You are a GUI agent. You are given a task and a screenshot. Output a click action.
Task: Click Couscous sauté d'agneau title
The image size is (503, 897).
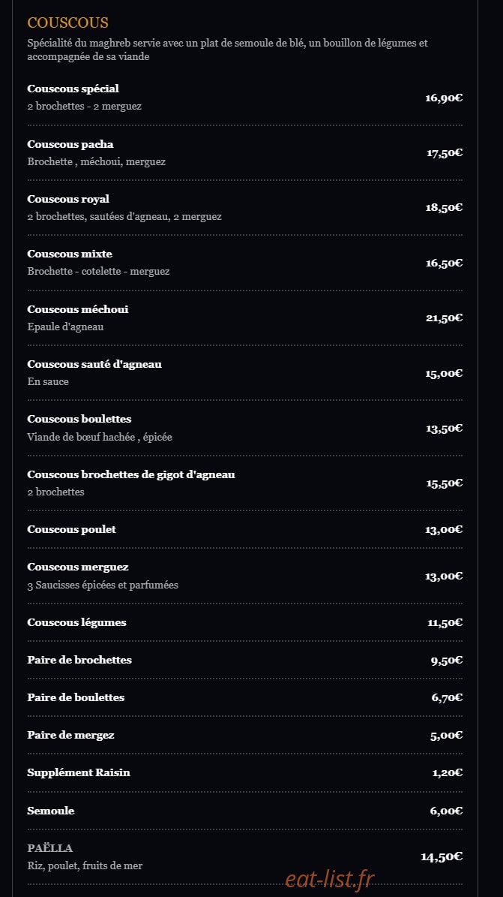[94, 364]
